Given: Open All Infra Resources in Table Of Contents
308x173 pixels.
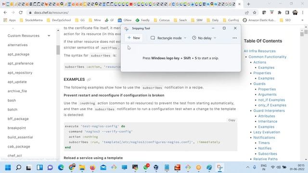Looking at the screenshot, I should click(x=260, y=51).
